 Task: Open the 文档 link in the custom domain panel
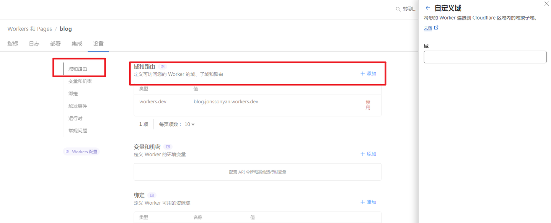[428, 28]
